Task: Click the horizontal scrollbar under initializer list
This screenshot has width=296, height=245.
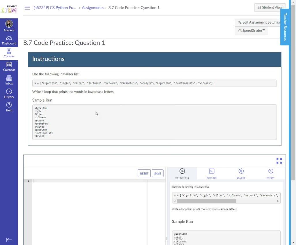Action: click(x=206, y=201)
